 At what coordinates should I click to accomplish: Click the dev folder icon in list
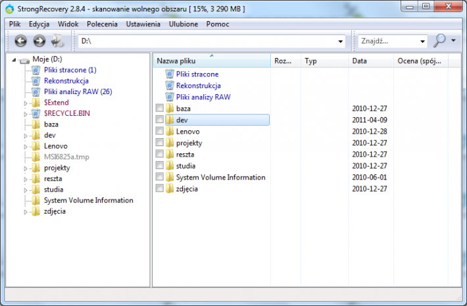point(170,120)
